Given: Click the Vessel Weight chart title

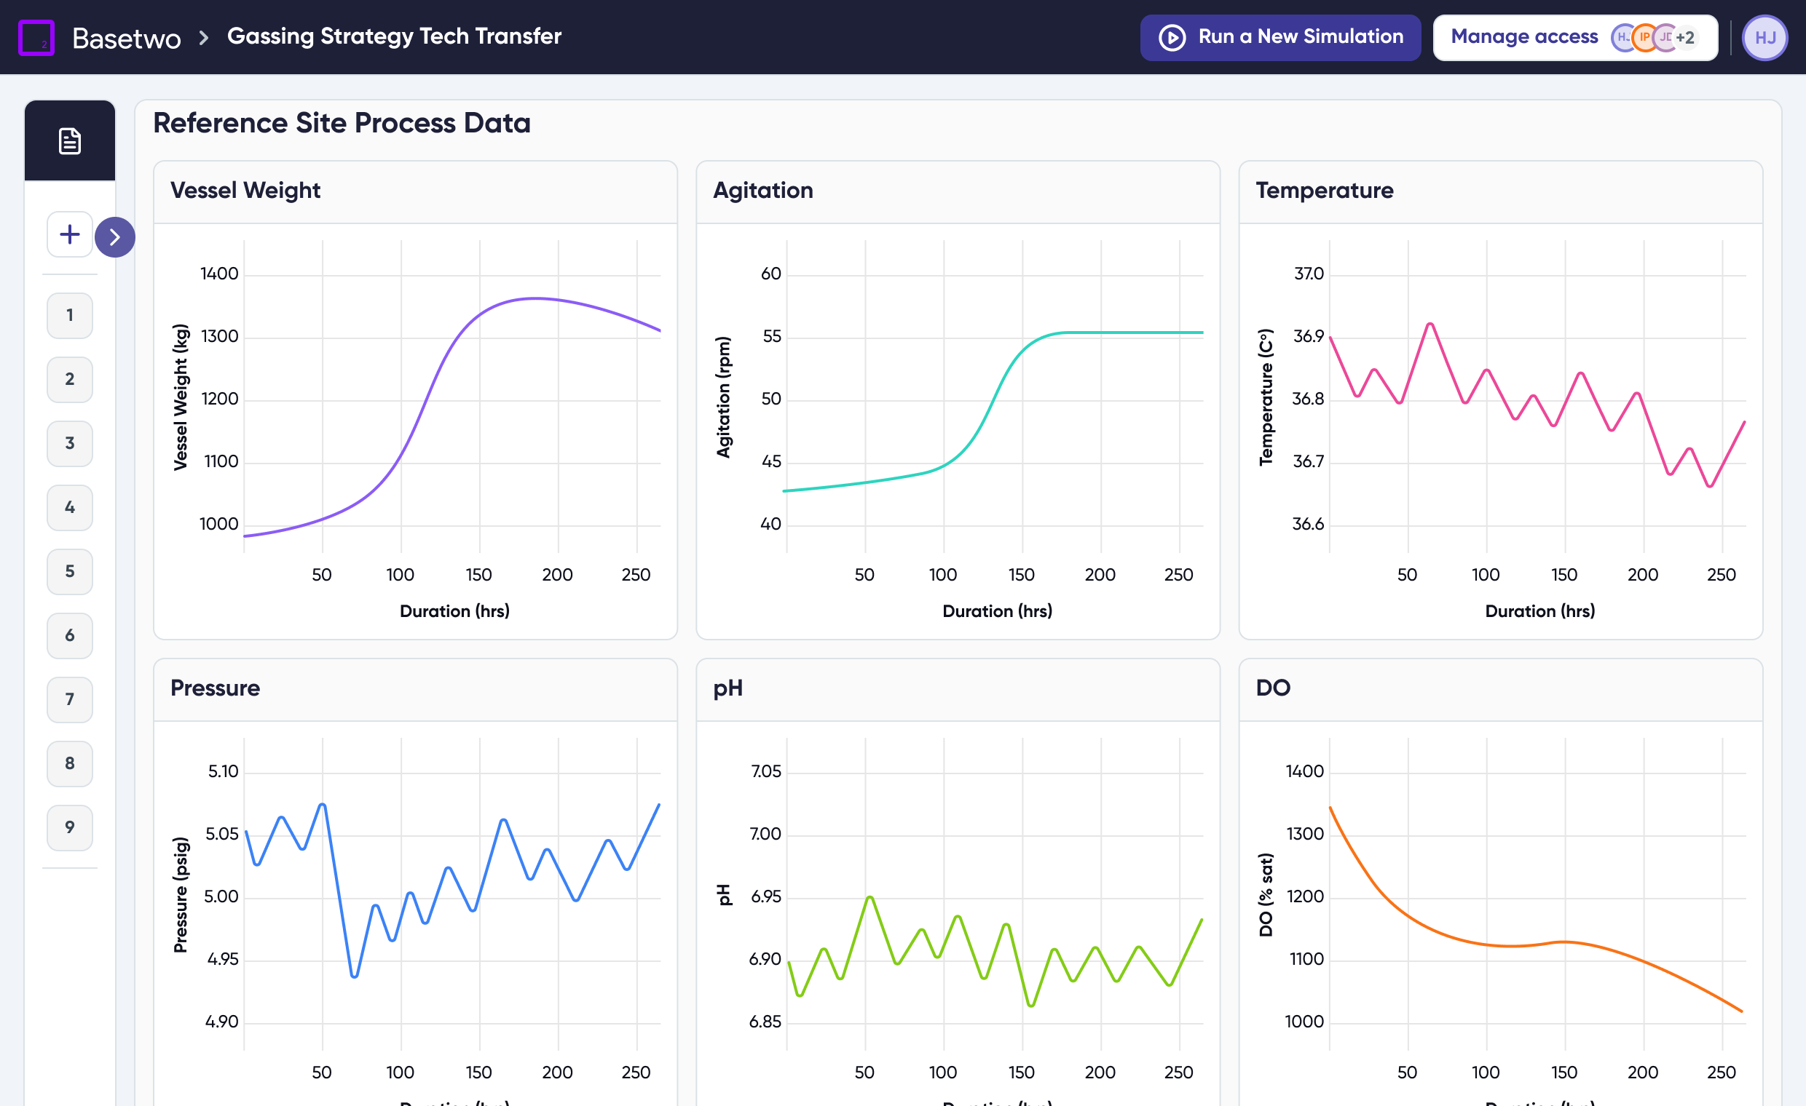Looking at the screenshot, I should pyautogui.click(x=245, y=191).
